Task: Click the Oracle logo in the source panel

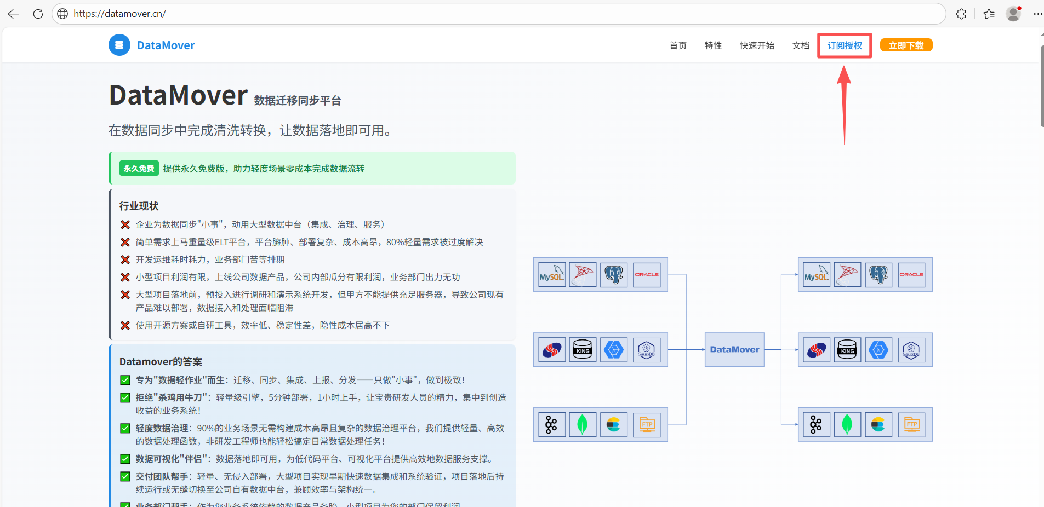Action: (x=647, y=274)
